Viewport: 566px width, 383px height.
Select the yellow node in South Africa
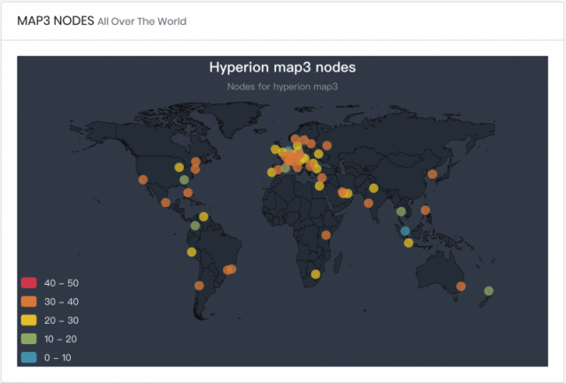tap(316, 274)
